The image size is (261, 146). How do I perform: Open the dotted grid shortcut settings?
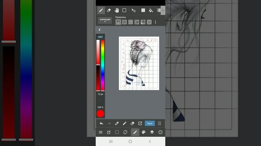(159, 123)
